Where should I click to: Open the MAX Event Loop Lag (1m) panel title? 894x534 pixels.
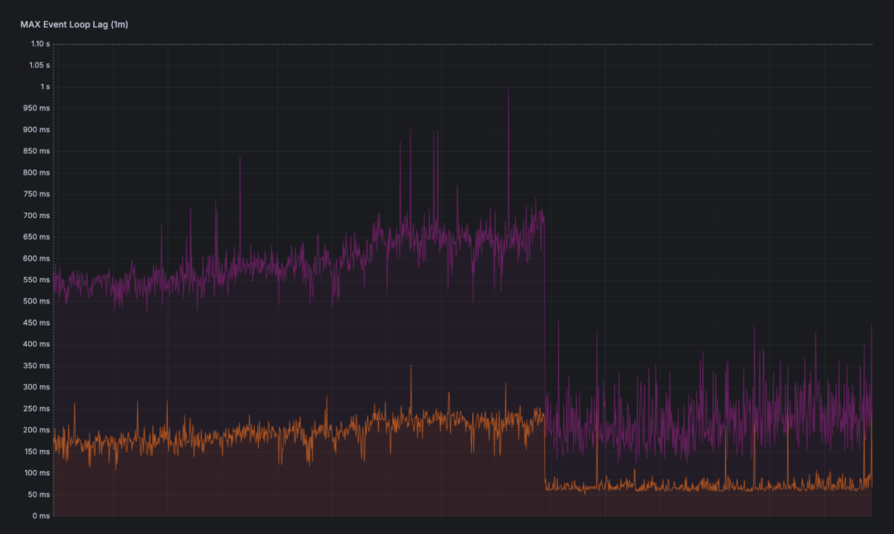74,25
